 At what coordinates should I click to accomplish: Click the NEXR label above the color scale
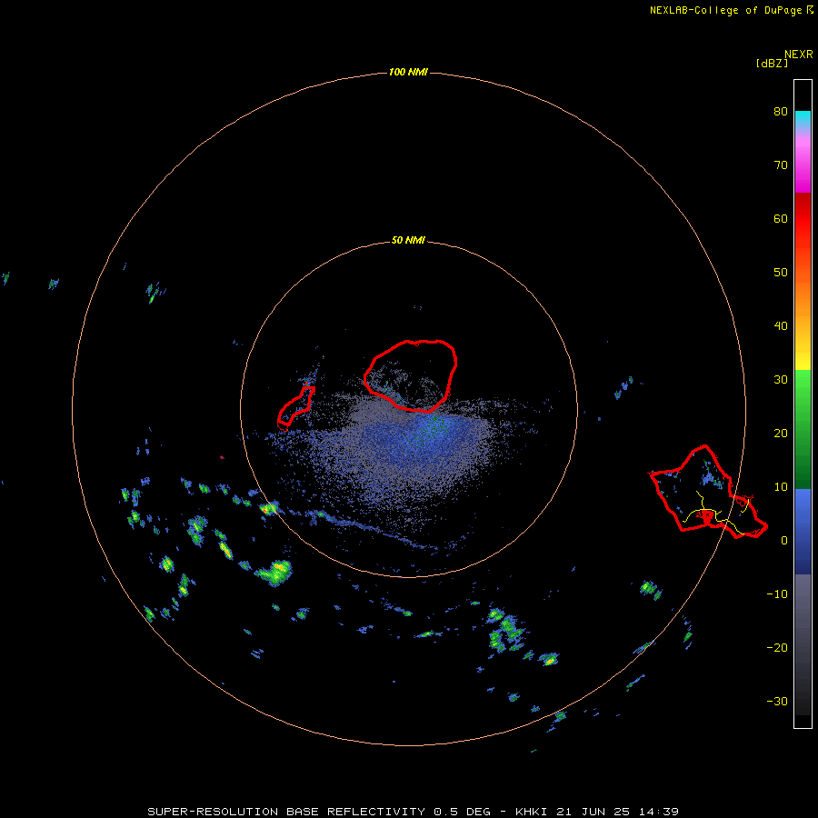tap(799, 55)
